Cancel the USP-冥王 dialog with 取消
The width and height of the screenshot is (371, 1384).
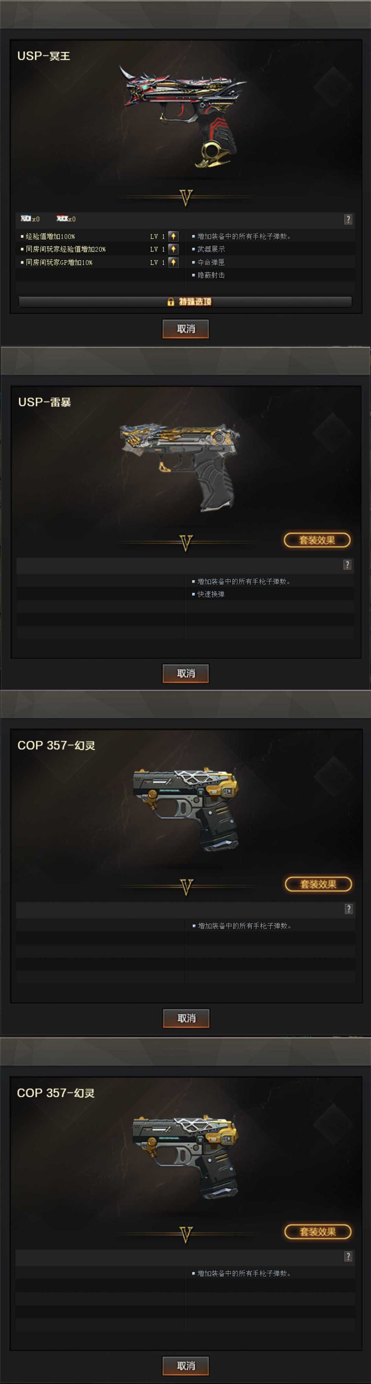[x=185, y=329]
